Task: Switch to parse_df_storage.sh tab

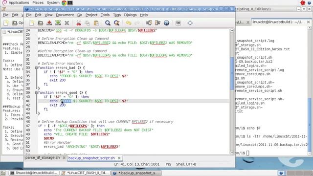Action: 43,157
